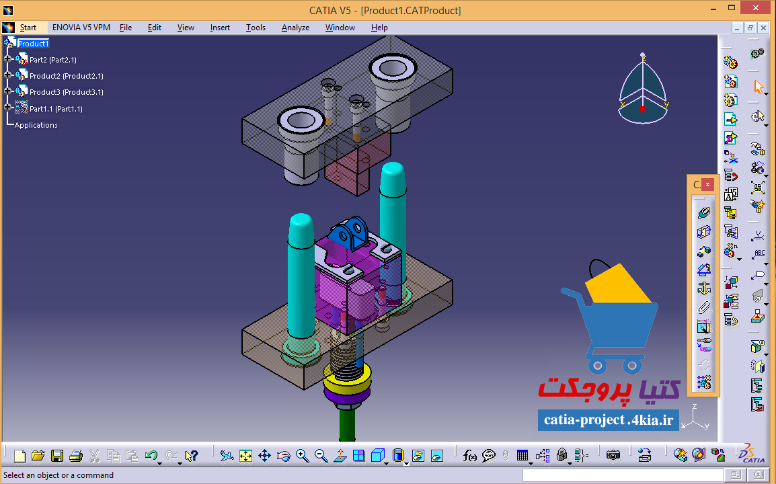
Task: Click the Existing Component insert icon
Action: pos(730,119)
